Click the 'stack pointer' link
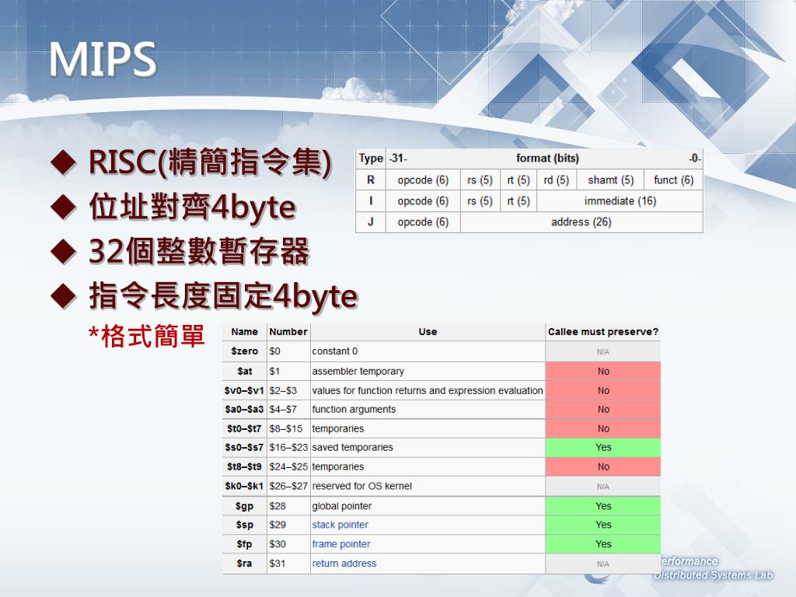 click(x=340, y=525)
